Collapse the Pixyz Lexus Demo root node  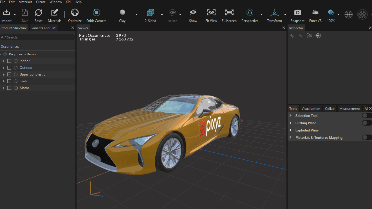1,54
